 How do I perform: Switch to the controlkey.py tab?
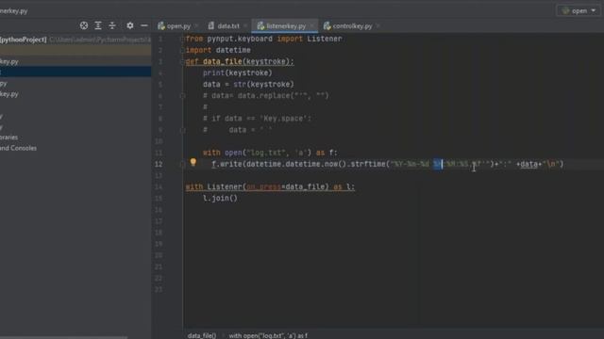(352, 26)
